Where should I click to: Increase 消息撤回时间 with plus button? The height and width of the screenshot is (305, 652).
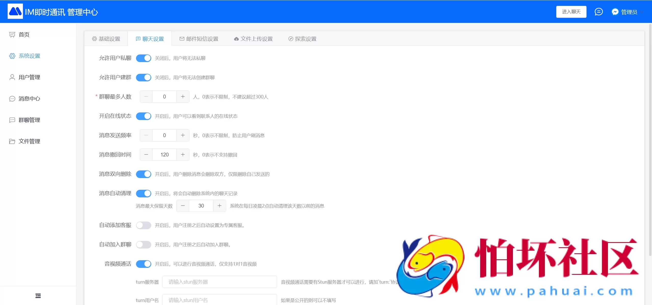click(x=183, y=154)
